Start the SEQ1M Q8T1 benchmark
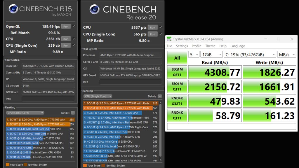299x168 pixels. pyautogui.click(x=177, y=72)
